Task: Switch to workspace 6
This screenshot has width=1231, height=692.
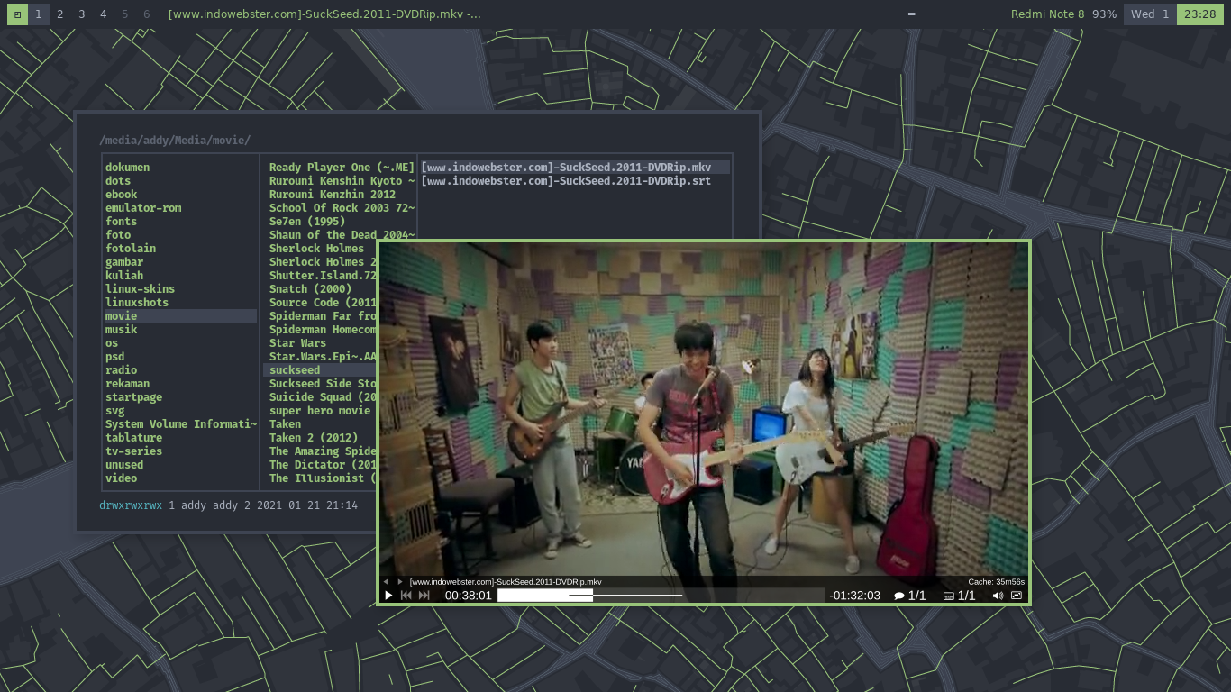Action: [146, 14]
